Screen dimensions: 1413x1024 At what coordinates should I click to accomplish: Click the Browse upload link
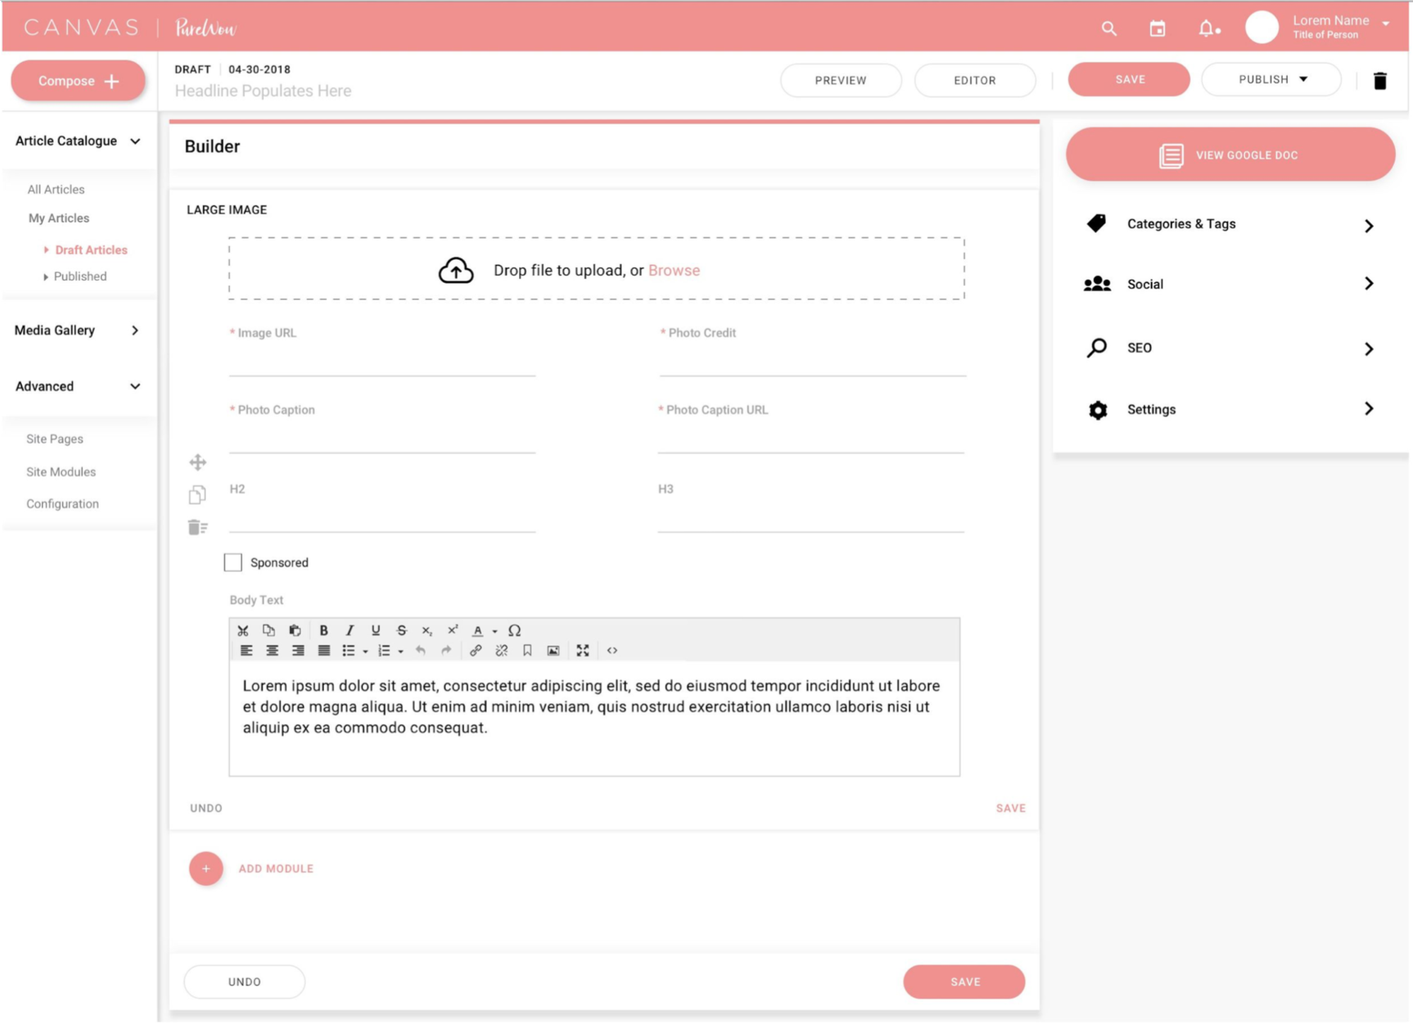pos(674,271)
